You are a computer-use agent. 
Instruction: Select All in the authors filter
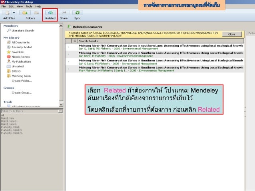3,115
